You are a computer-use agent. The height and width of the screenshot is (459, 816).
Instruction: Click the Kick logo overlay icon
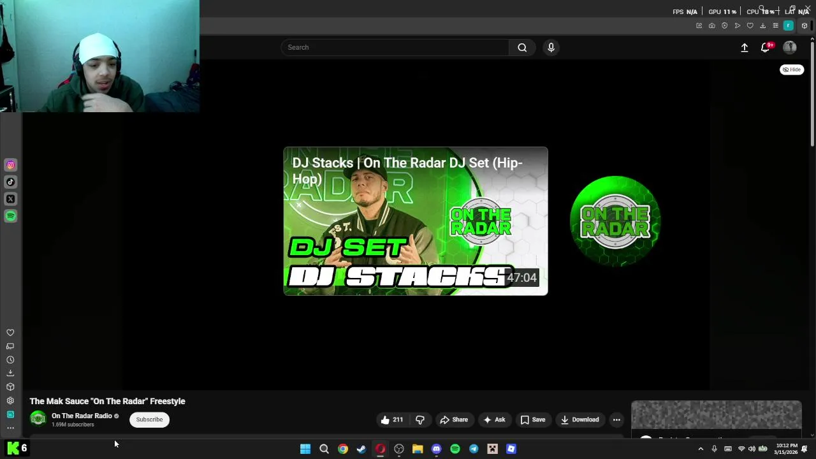click(x=13, y=448)
